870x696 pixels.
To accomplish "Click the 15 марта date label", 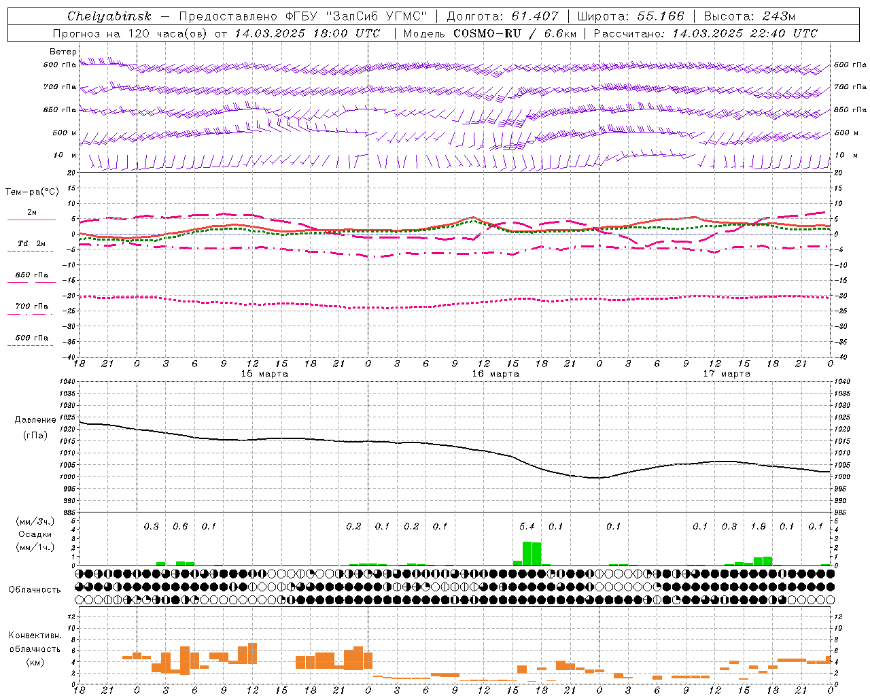I will pyautogui.click(x=264, y=374).
